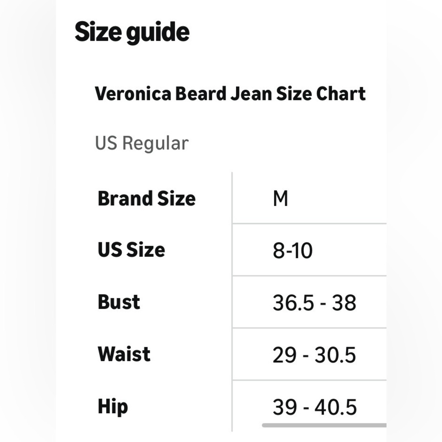Screen dimensions: 442x442
Task: Click the word Veronica in the title
Action: [x=133, y=94]
